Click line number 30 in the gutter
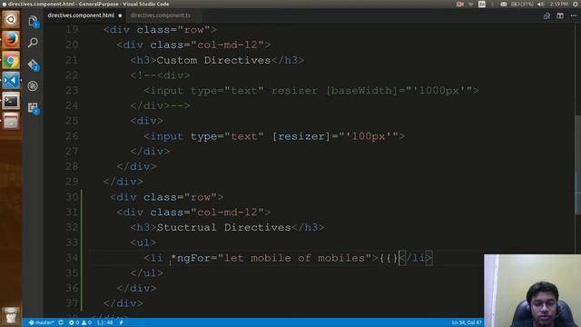 pyautogui.click(x=72, y=197)
